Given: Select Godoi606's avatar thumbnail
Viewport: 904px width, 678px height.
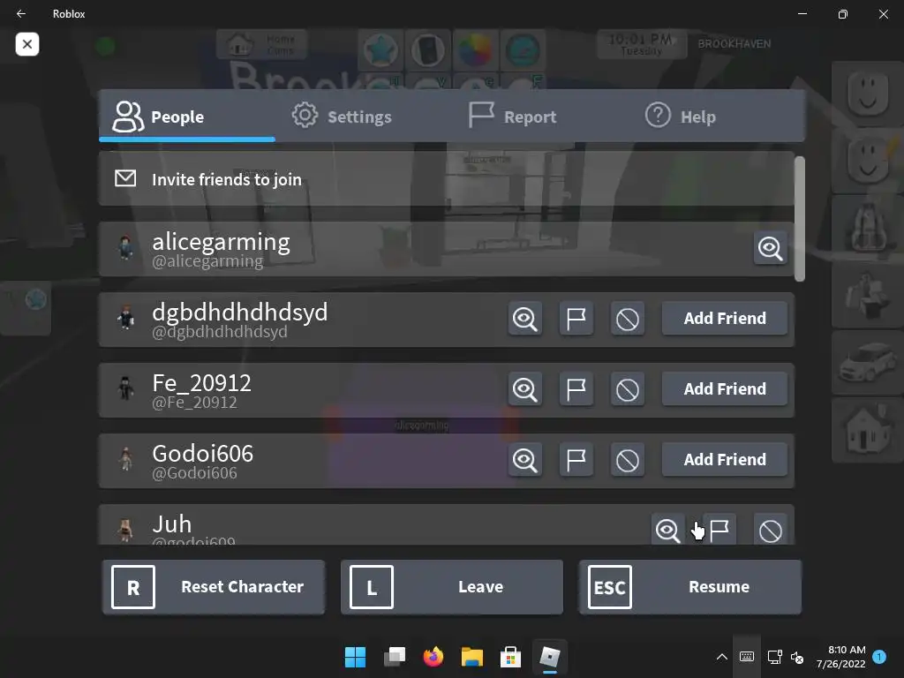Looking at the screenshot, I should pos(125,459).
